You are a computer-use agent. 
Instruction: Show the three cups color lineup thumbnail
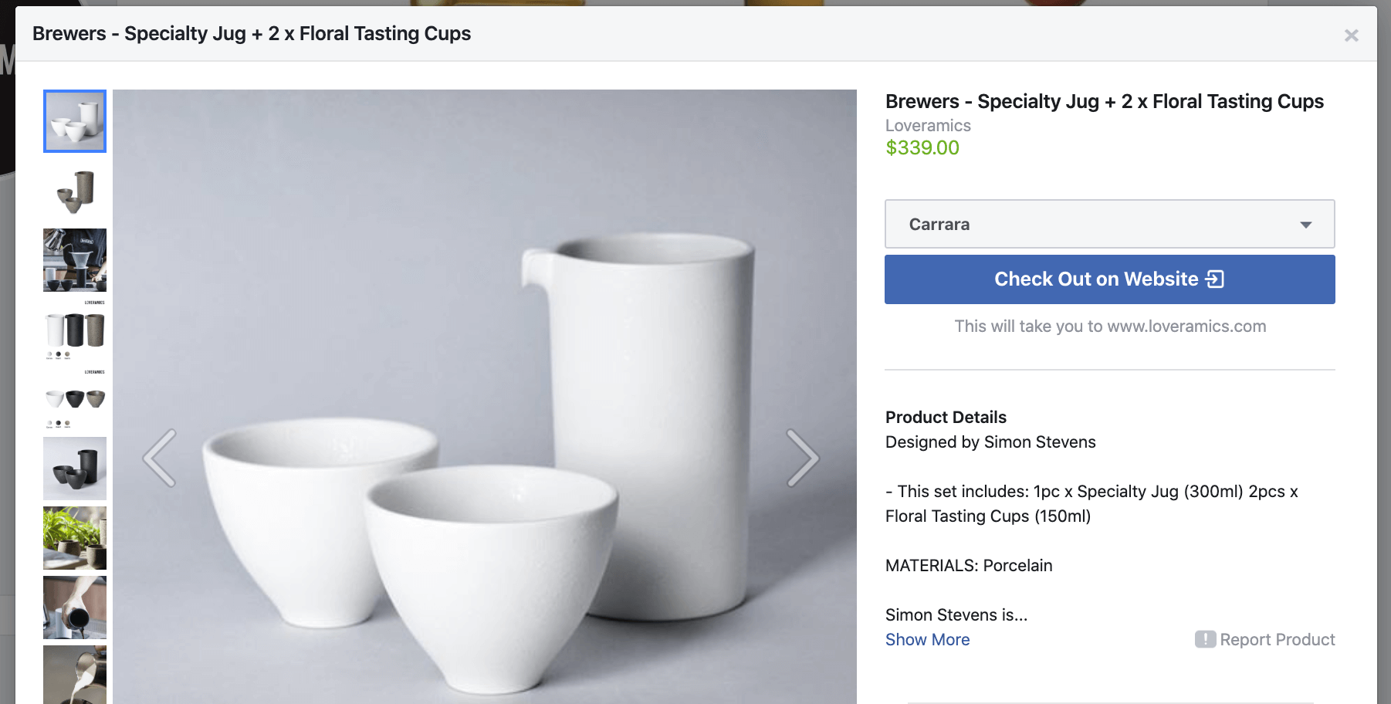tap(75, 399)
